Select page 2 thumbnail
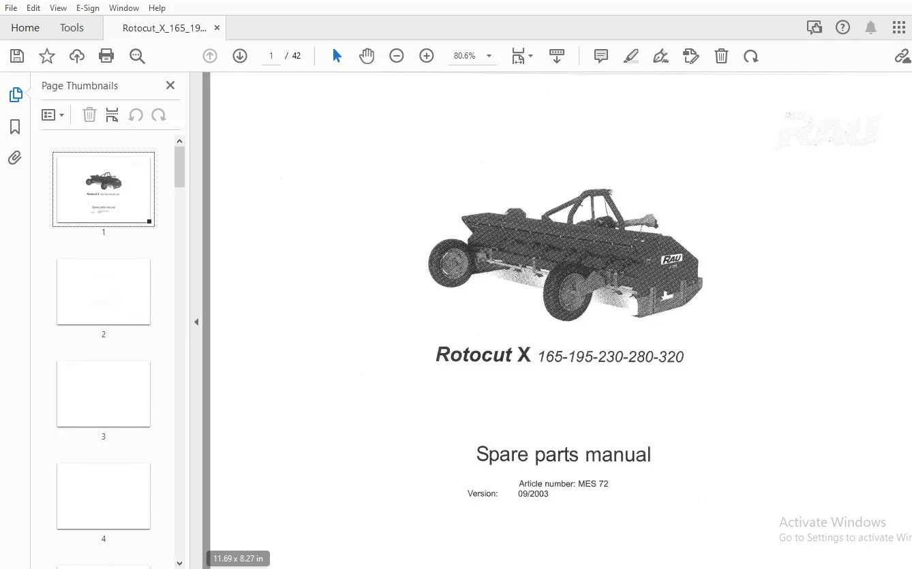Image resolution: width=912 pixels, height=569 pixels. 104,292
